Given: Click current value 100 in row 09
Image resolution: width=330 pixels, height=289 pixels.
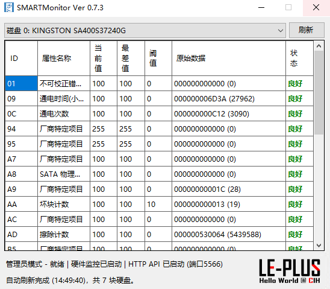Looking at the screenshot, I should tap(104, 99).
